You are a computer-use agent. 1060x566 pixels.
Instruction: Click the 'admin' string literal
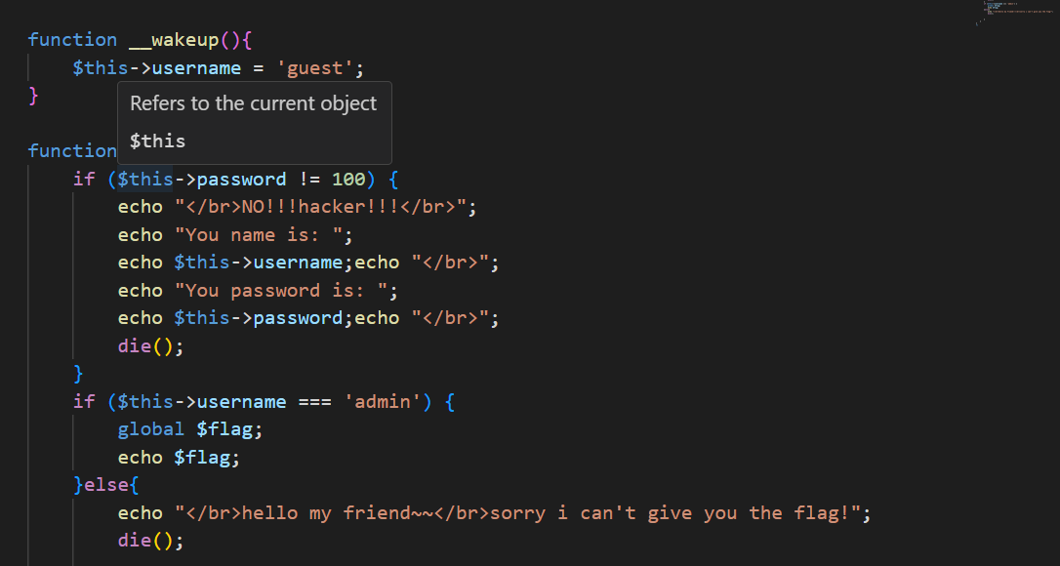coord(382,402)
